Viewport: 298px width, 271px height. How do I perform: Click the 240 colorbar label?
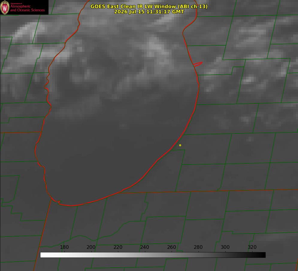click(x=145, y=247)
